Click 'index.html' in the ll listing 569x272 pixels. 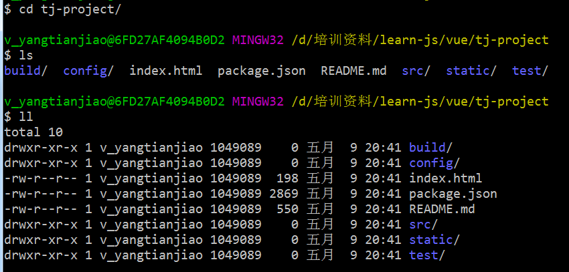[x=446, y=178]
